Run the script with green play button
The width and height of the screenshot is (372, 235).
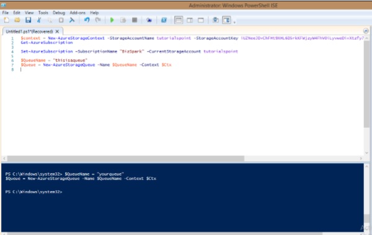pos(112,20)
